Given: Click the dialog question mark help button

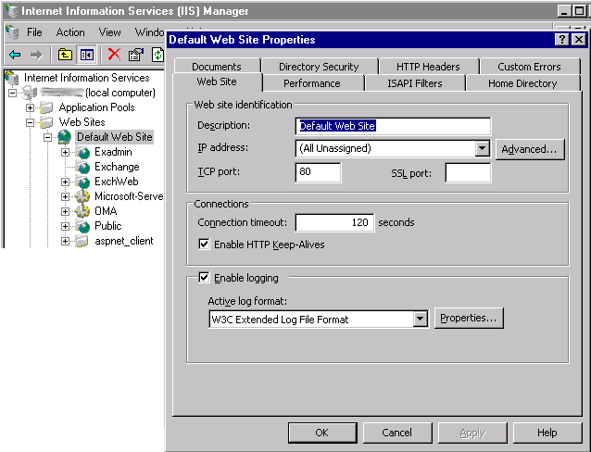Looking at the screenshot, I should [x=561, y=39].
